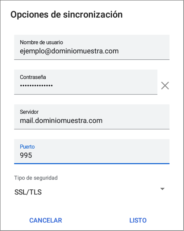Click the ejemplo@dominiomuestra.com username text
This screenshot has height=231, width=184.
69,51
